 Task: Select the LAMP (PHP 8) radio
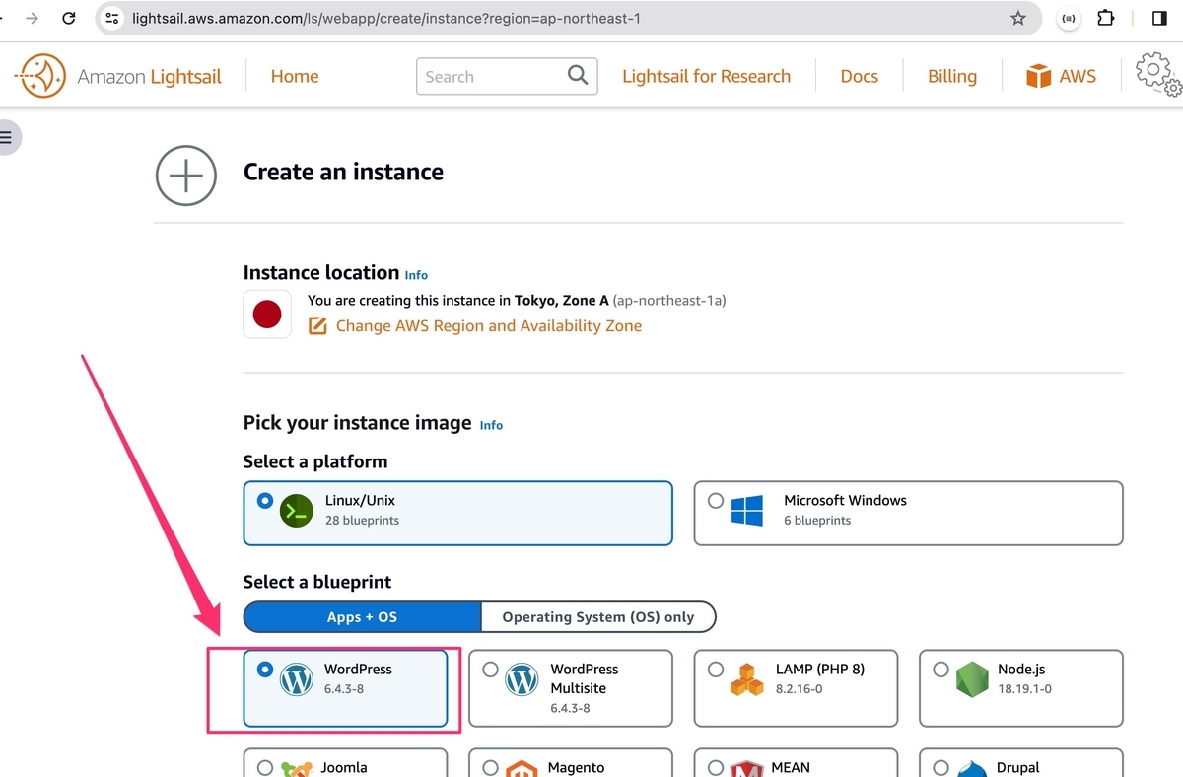click(716, 670)
